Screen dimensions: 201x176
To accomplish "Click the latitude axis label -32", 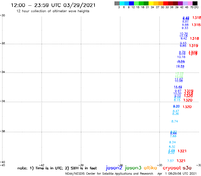I will (x=2, y=43).
